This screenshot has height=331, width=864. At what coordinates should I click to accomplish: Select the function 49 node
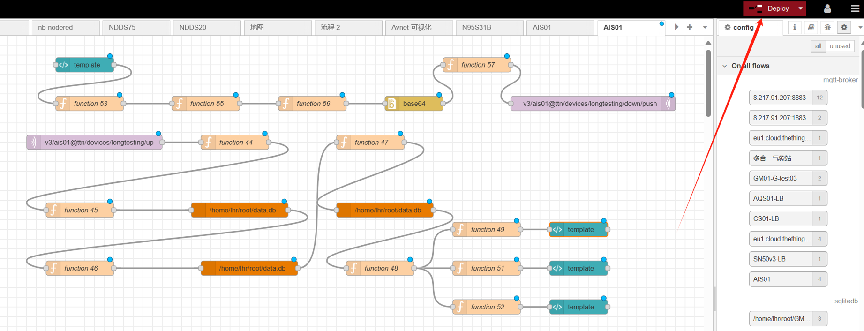pyautogui.click(x=486, y=230)
